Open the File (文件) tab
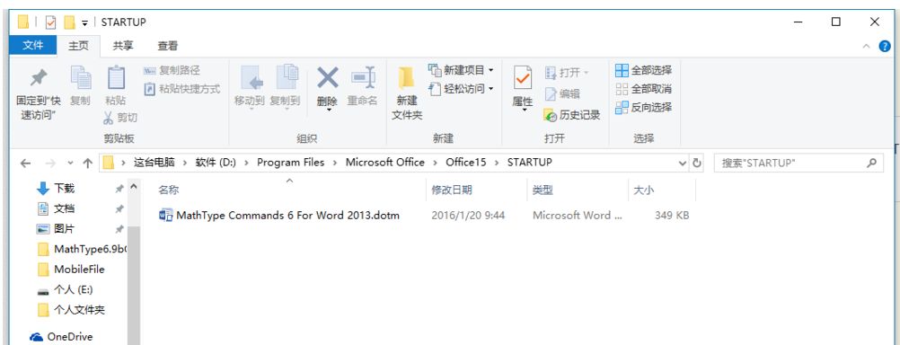The image size is (900, 345). 33,46
